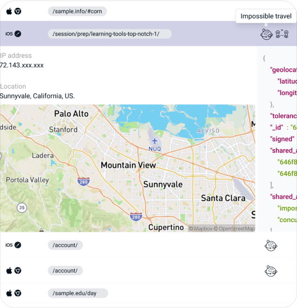Image resolution: width=297 pixels, height=308 pixels.
Task: Open the Mapbox attribution link
Action: [200, 228]
